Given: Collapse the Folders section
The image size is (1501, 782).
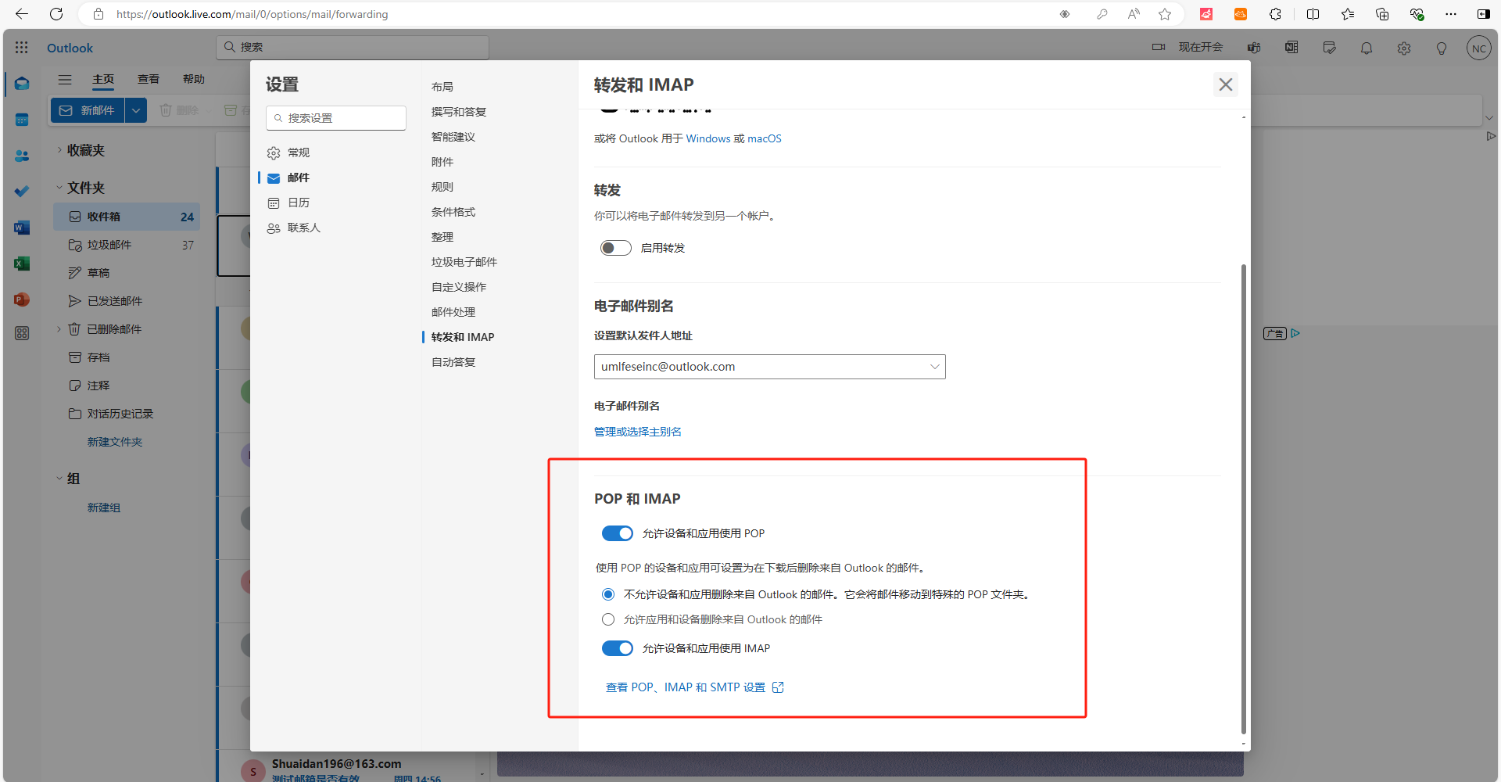Looking at the screenshot, I should 59,187.
